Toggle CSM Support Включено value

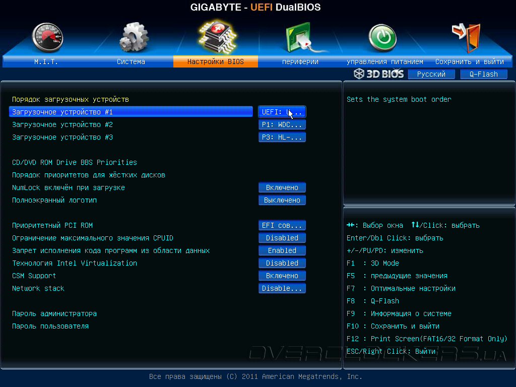click(282, 276)
